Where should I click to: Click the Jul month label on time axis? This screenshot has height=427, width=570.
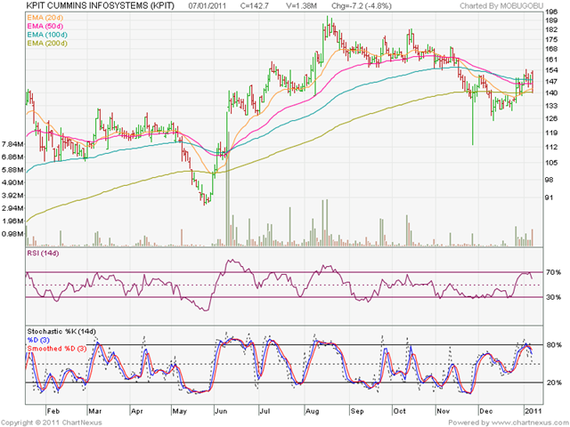pos(265,411)
